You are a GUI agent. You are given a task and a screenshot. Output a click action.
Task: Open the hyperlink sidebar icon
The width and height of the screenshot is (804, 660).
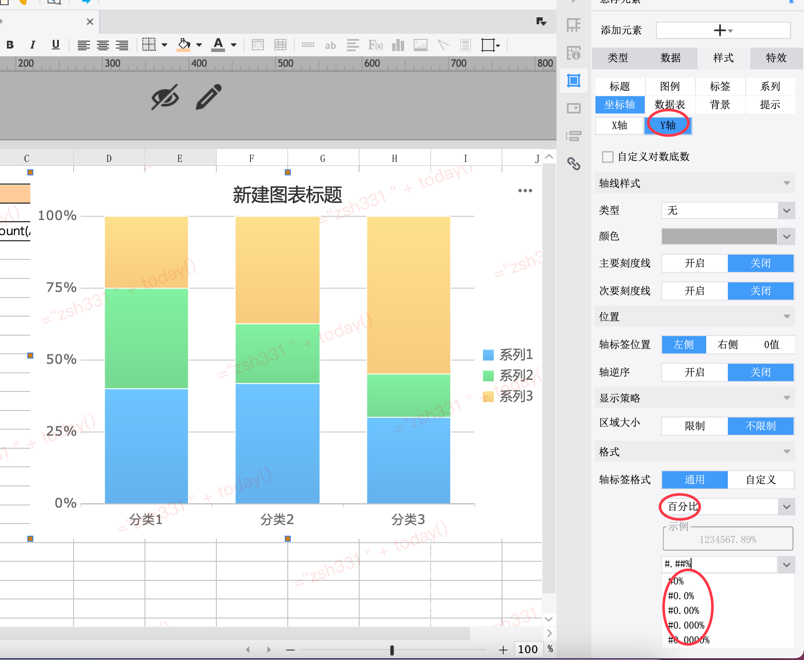(x=574, y=163)
